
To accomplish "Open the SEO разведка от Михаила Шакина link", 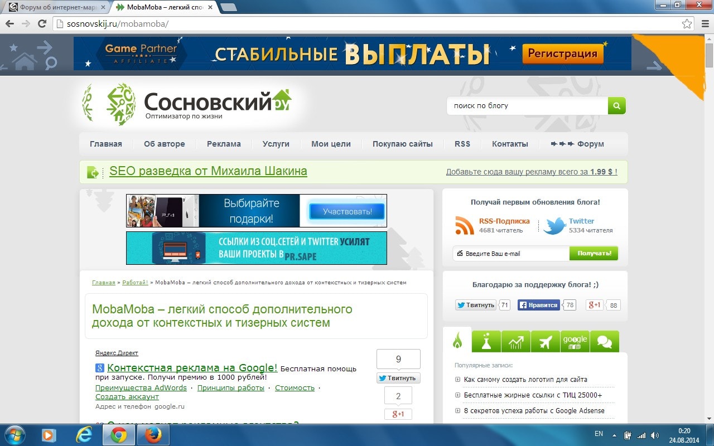I will (208, 171).
